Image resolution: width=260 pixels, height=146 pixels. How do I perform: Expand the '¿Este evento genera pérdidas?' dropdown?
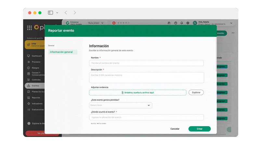[x=120, y=105]
